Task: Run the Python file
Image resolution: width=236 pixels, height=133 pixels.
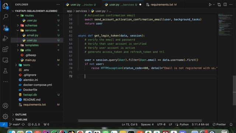Action: click(210, 5)
